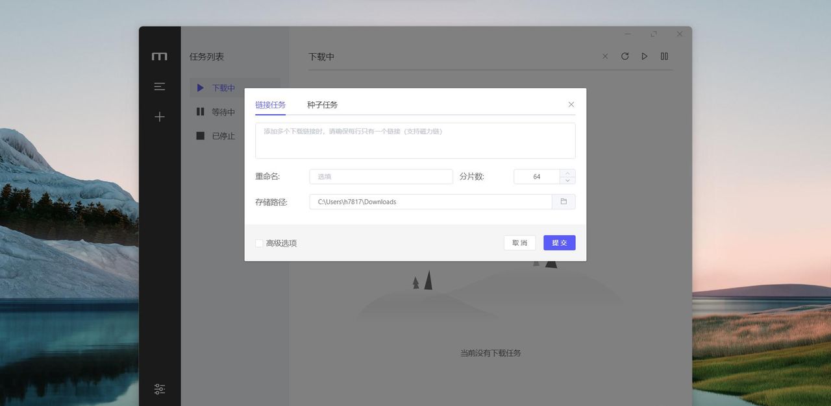Select the 链接任务 tab

pyautogui.click(x=270, y=104)
